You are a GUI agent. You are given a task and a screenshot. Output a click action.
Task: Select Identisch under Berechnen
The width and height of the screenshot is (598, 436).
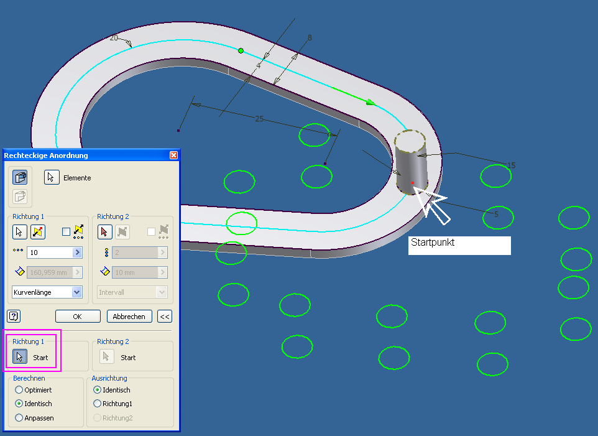[x=19, y=404]
